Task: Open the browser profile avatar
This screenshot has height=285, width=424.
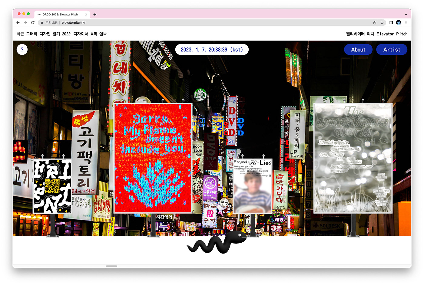Action: pos(399,23)
